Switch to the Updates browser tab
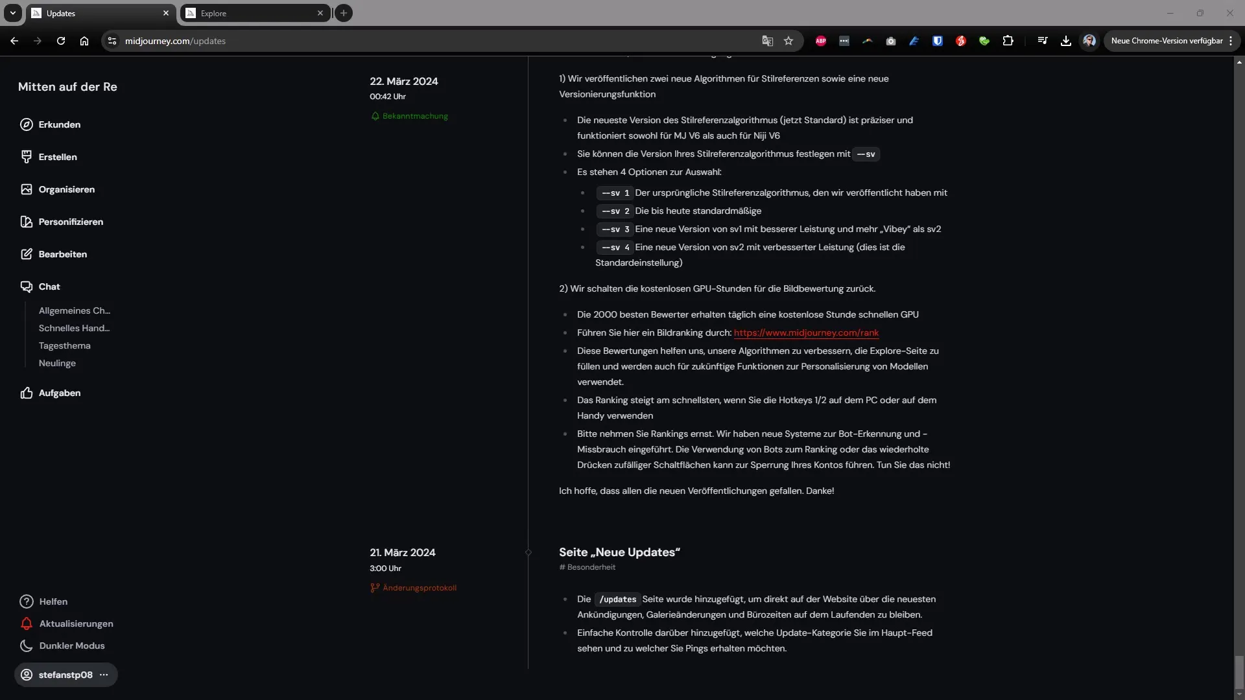This screenshot has width=1245, height=700. point(101,13)
